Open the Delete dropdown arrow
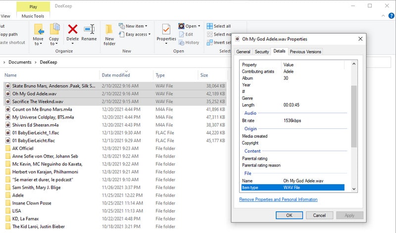The width and height of the screenshot is (396, 233). pyautogui.click(x=73, y=43)
